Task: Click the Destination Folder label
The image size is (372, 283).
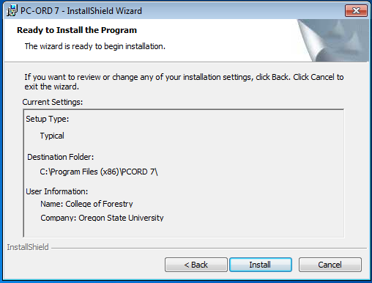Action: [60, 157]
